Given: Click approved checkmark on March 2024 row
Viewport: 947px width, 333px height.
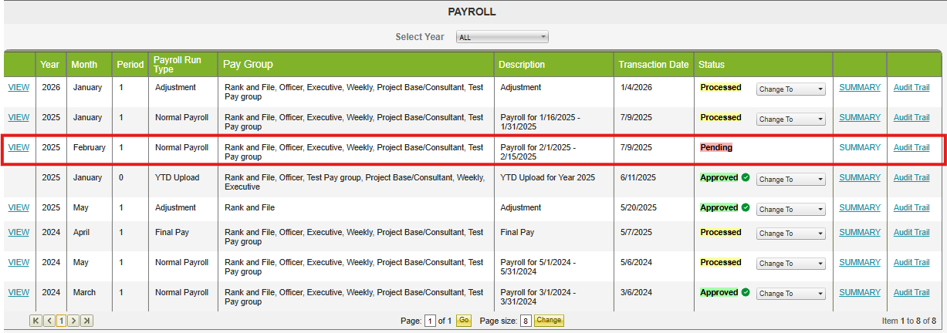Looking at the screenshot, I should pyautogui.click(x=746, y=293).
